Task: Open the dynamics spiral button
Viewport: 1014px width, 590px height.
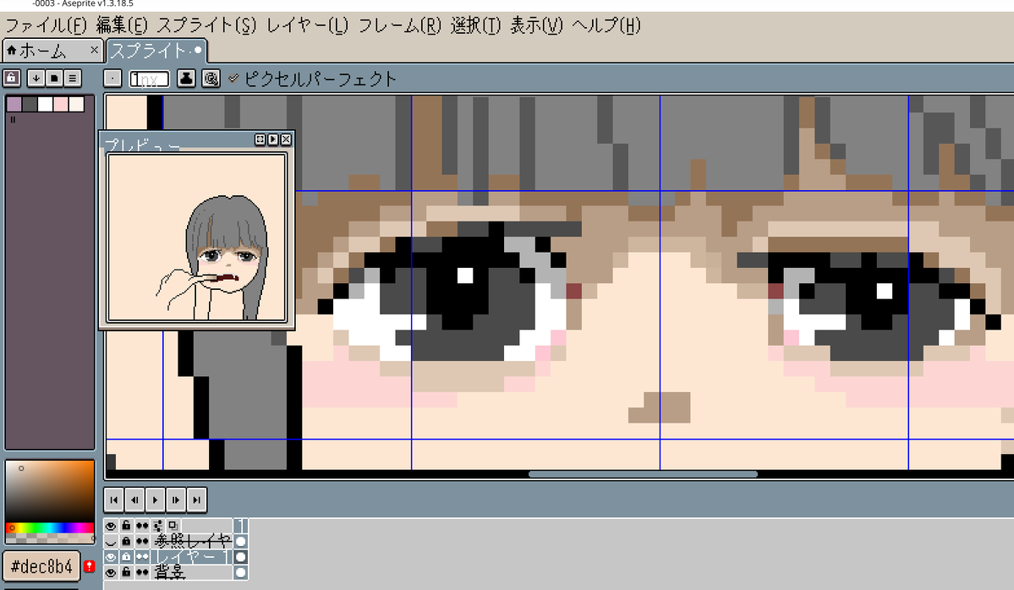Action: pos(211,79)
